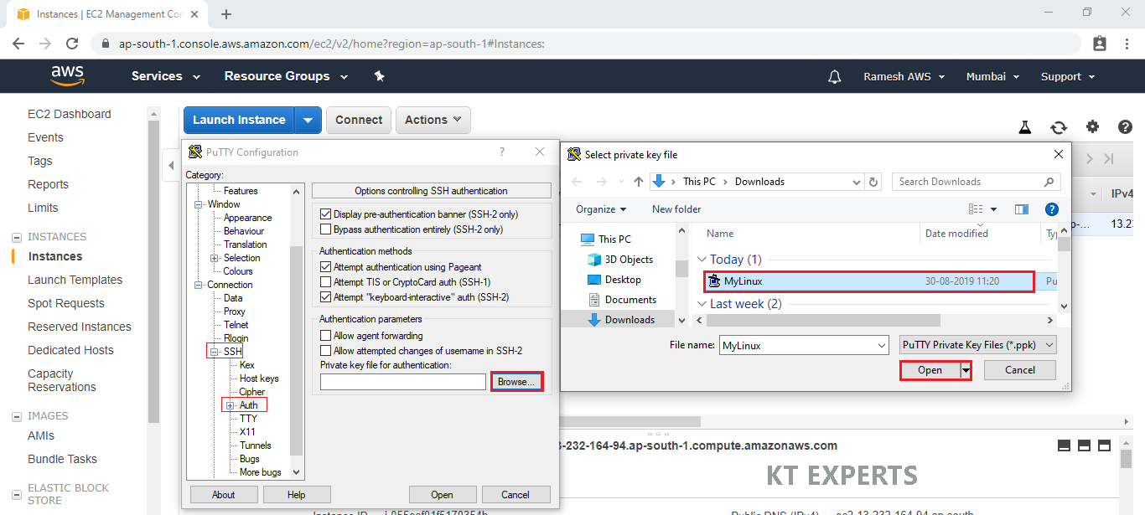
Task: Click the pin shortcut icon in AWS header
Action: (379, 76)
